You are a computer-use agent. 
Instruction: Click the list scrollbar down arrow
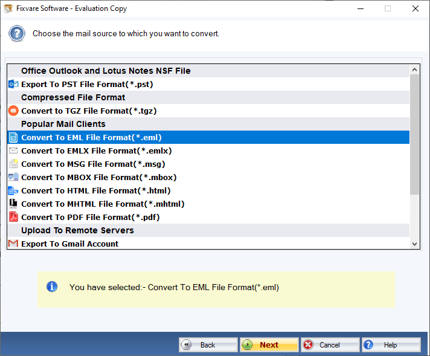coord(414,244)
